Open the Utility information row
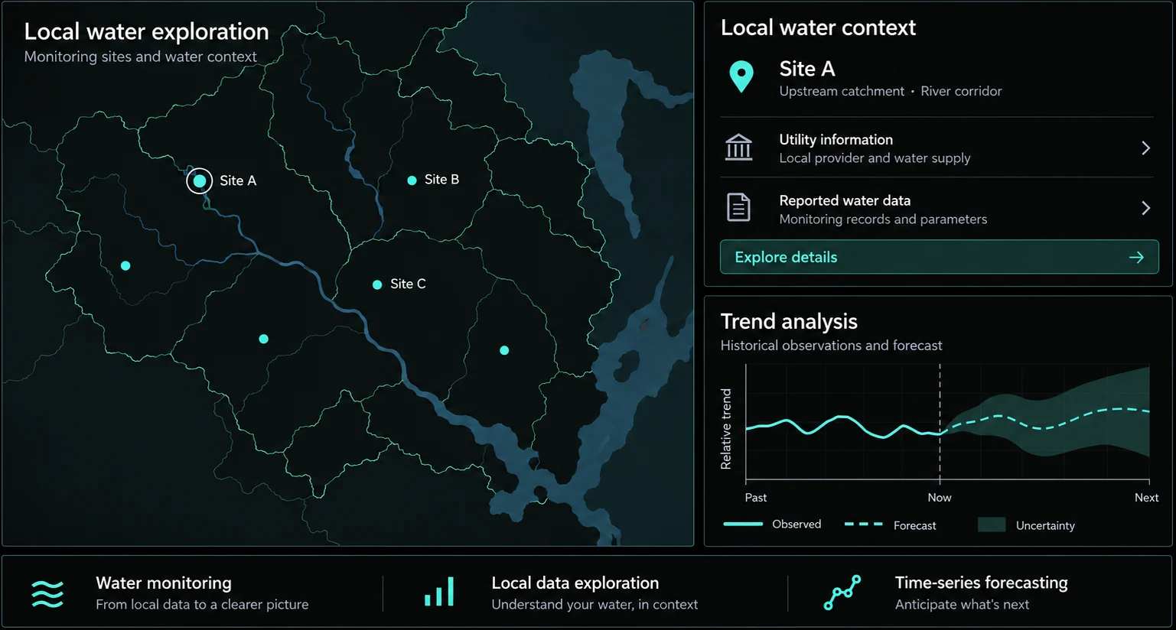The image size is (1176, 630). 937,148
